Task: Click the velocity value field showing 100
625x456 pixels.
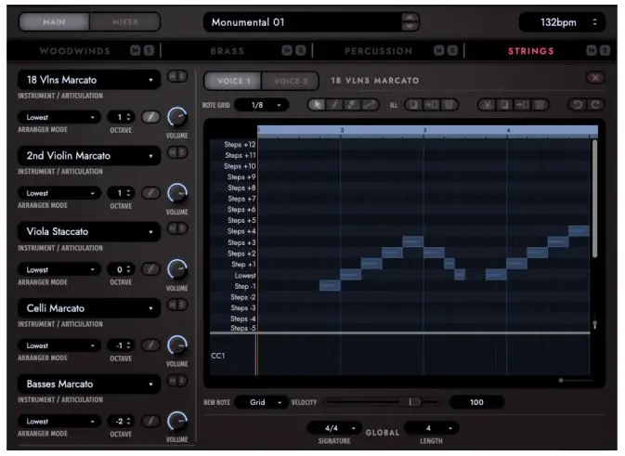Action: [x=476, y=402]
